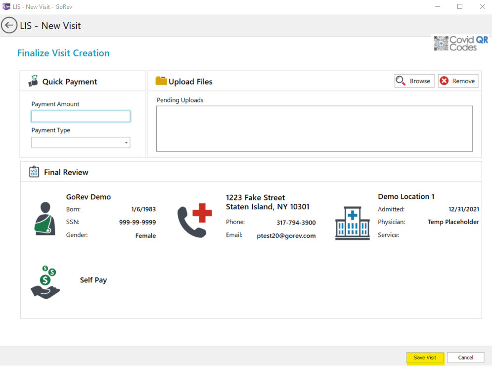Click the Remove button
The width and height of the screenshot is (492, 367).
coord(458,81)
